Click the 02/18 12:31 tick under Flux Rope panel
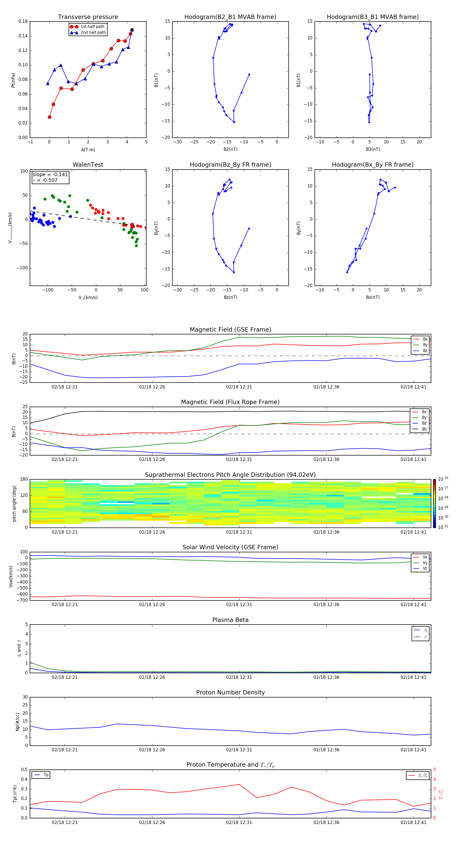 [x=239, y=460]
